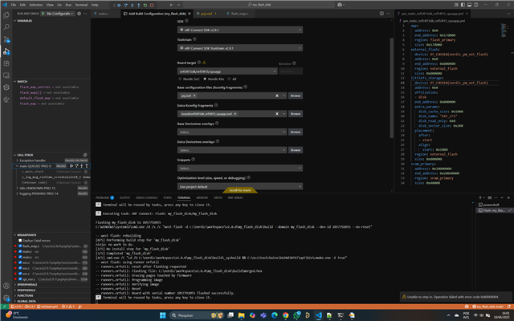Click the warning icon beside Board target
Screen dimensions: 514x321
point(204,63)
